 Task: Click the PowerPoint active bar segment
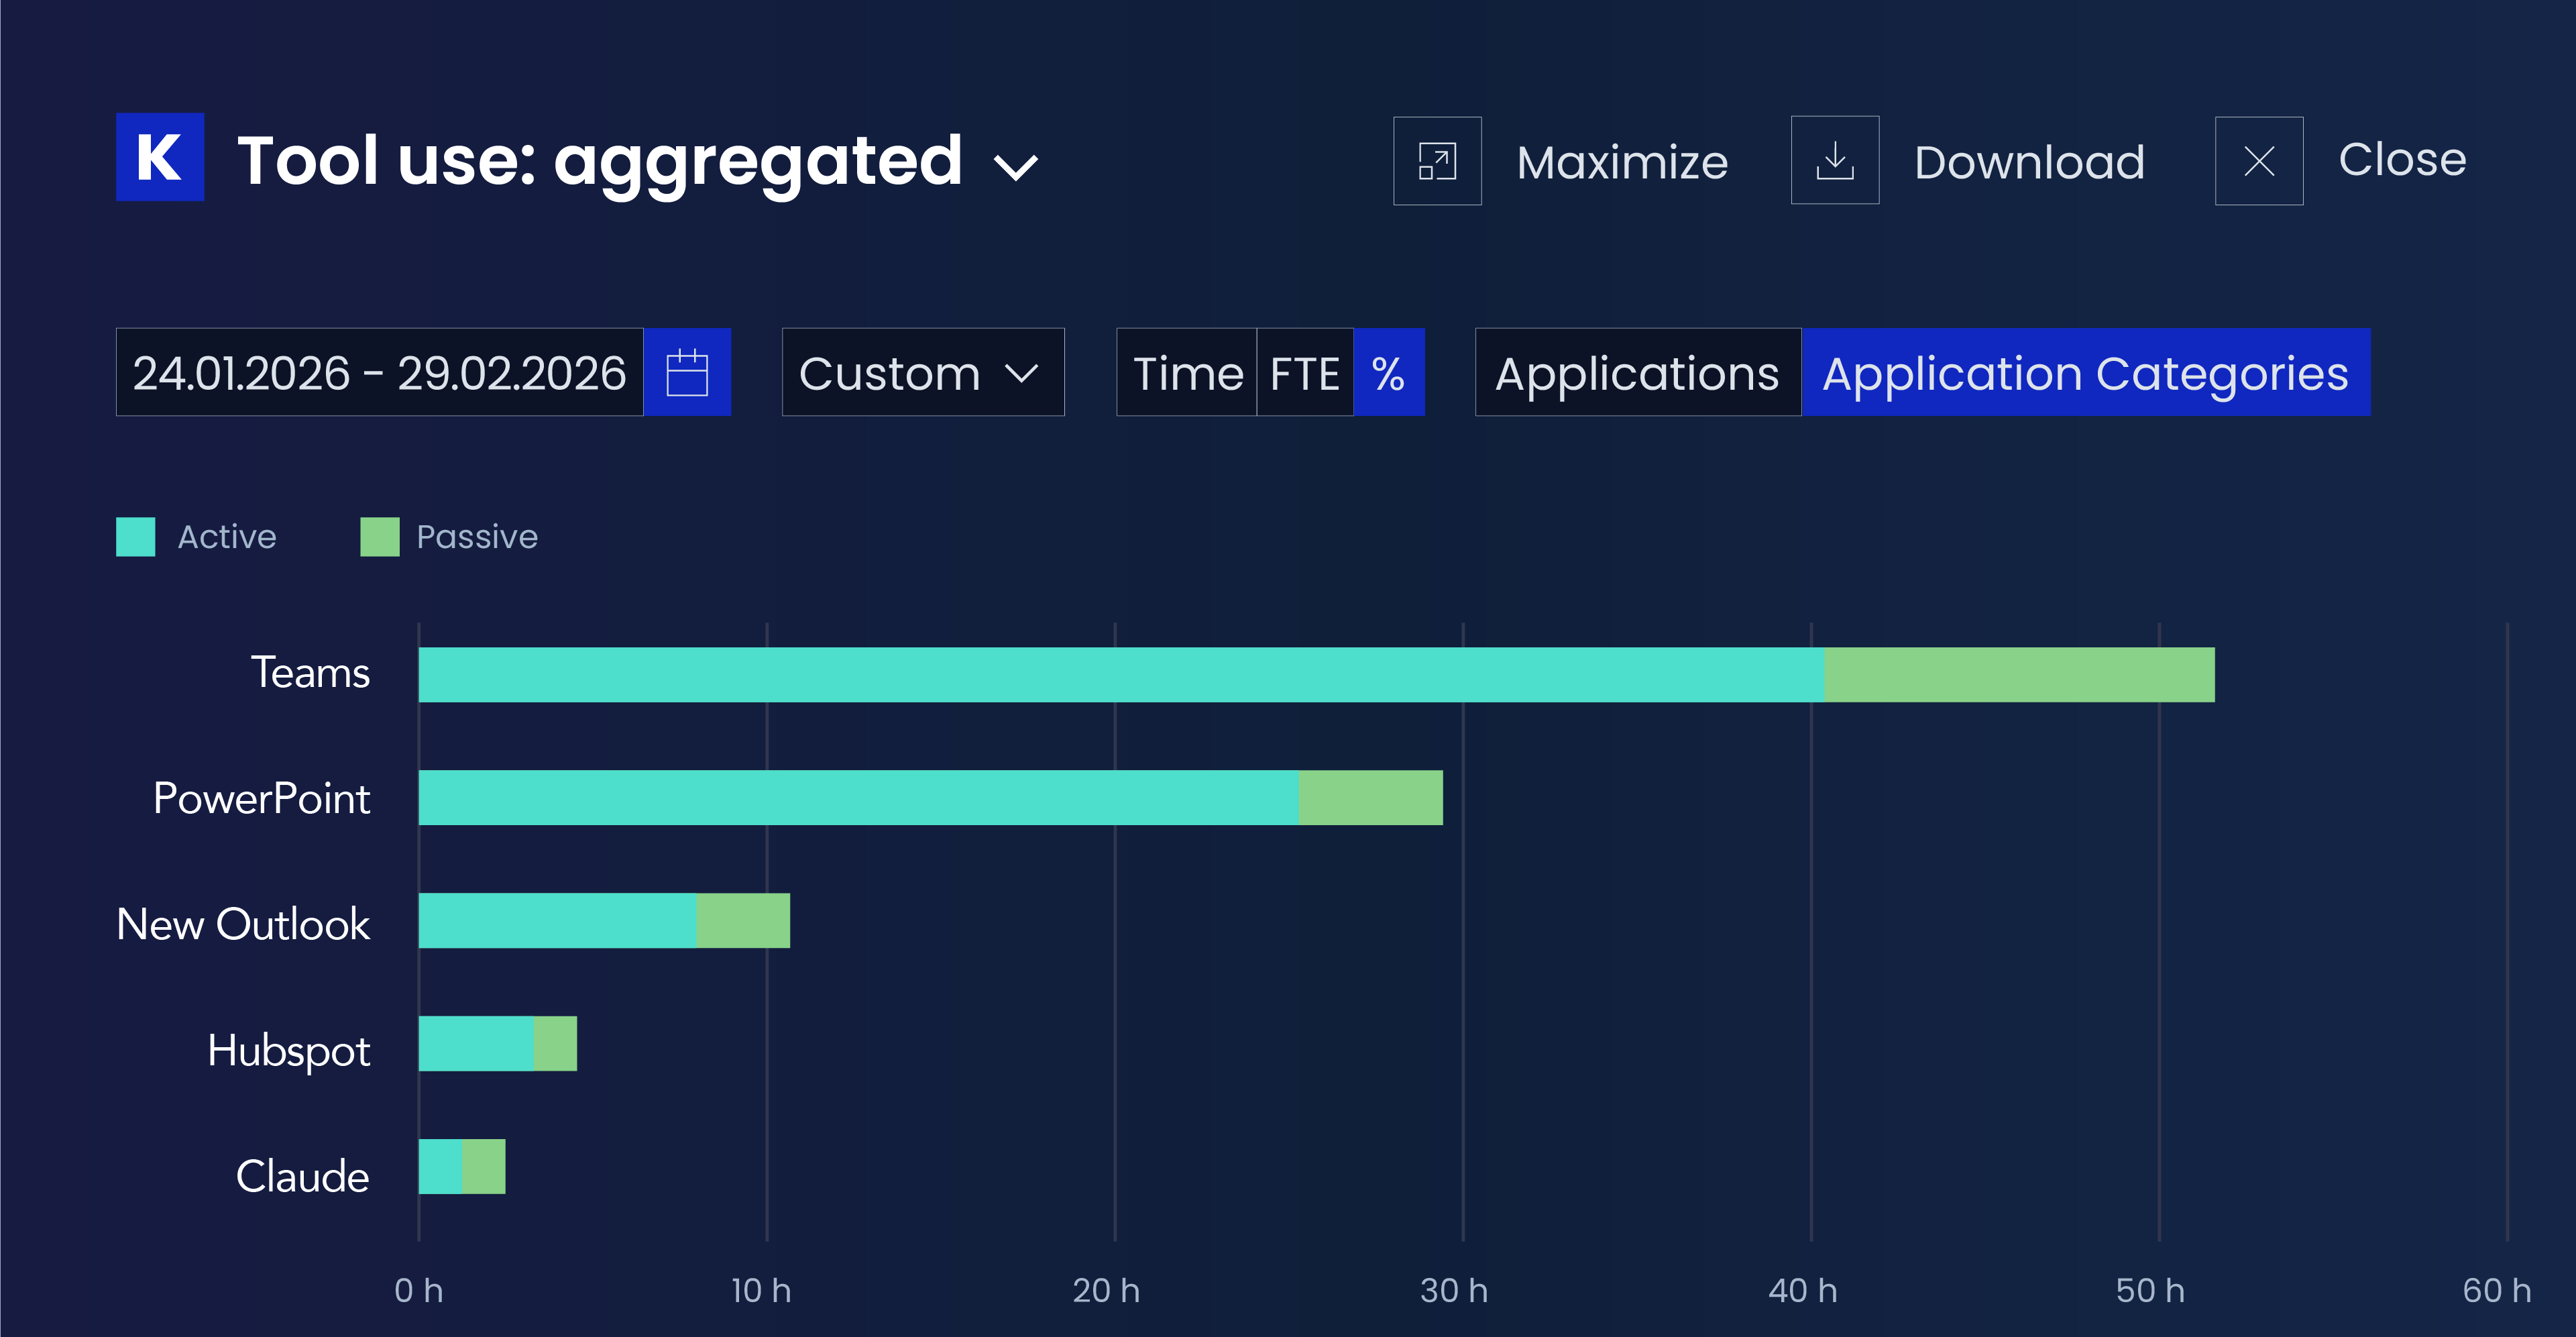pos(859,797)
